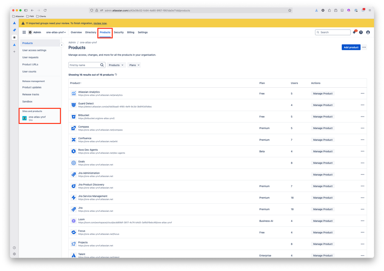Click the review now link
This screenshot has height=271, width=384.
(100, 23)
